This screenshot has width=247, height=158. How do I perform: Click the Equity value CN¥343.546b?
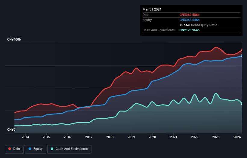tap(190, 20)
